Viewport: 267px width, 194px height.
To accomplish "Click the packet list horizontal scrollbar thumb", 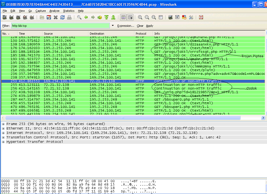I will pos(123,118).
